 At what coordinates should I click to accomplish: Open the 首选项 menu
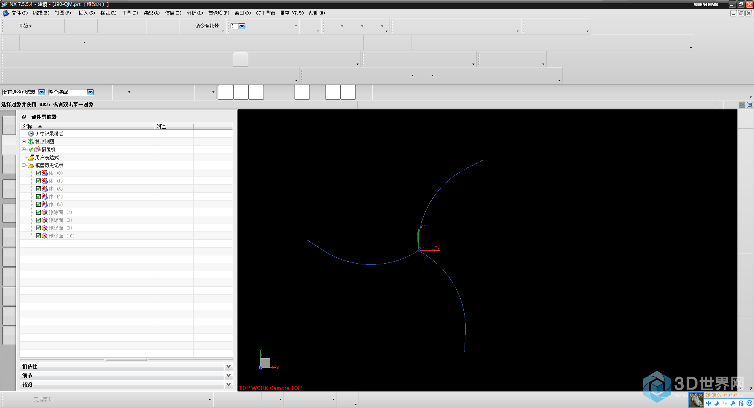218,13
